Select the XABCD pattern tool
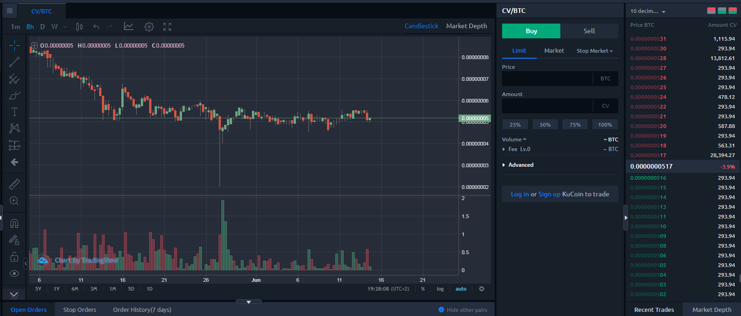The width and height of the screenshot is (741, 316). (14, 128)
